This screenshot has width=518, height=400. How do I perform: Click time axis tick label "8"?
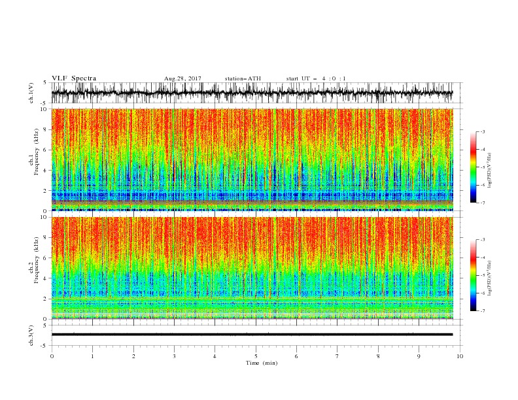click(x=378, y=356)
